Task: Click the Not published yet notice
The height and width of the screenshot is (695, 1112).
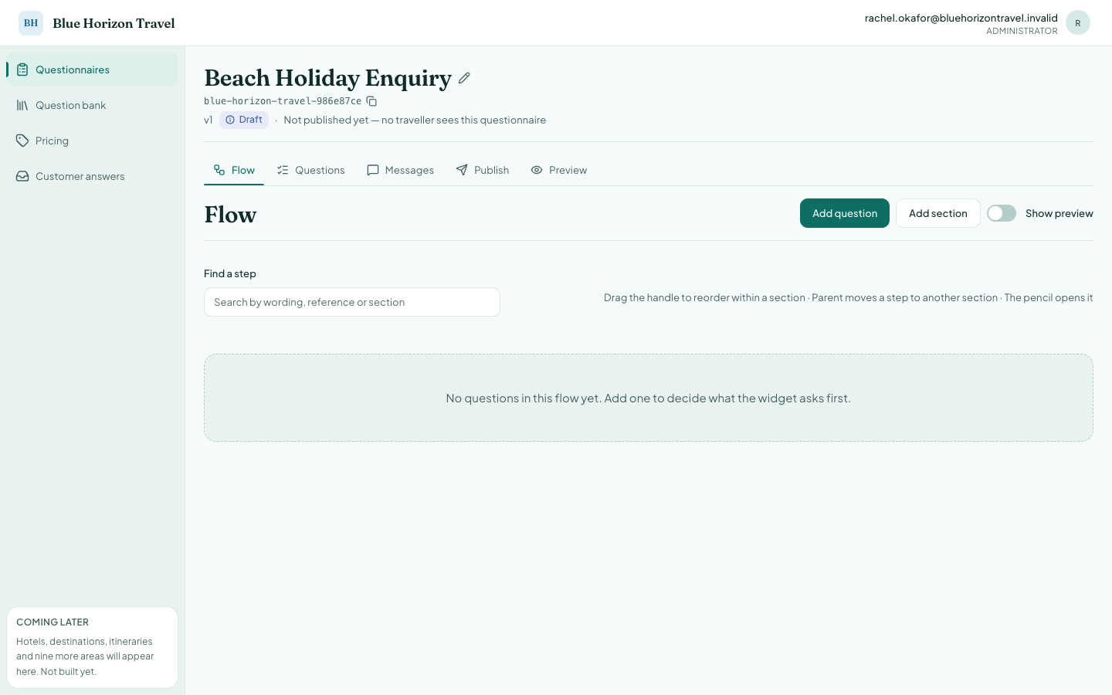Action: coord(415,120)
